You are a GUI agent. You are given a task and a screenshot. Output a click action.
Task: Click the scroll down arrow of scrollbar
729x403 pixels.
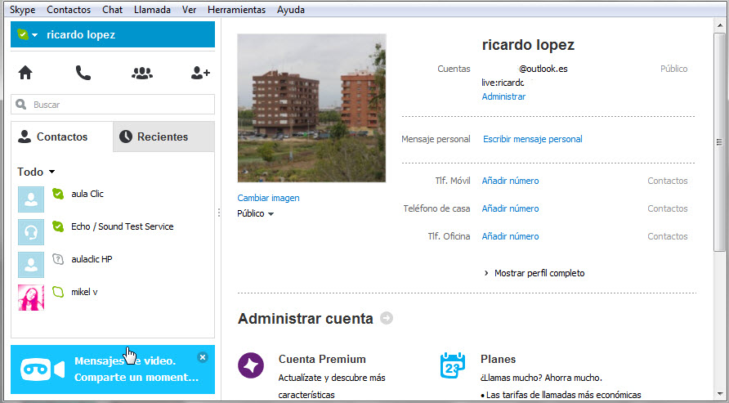pyautogui.click(x=719, y=393)
